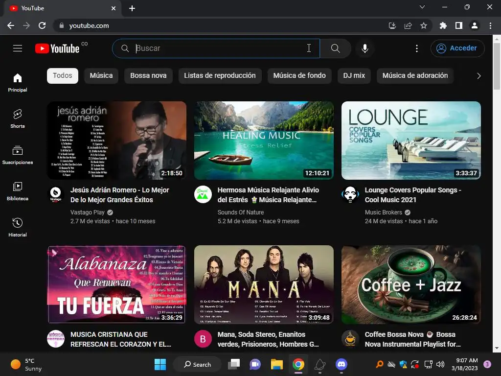Open the Chrome extensions puzzle icon
The image size is (501, 376).
pos(443,25)
